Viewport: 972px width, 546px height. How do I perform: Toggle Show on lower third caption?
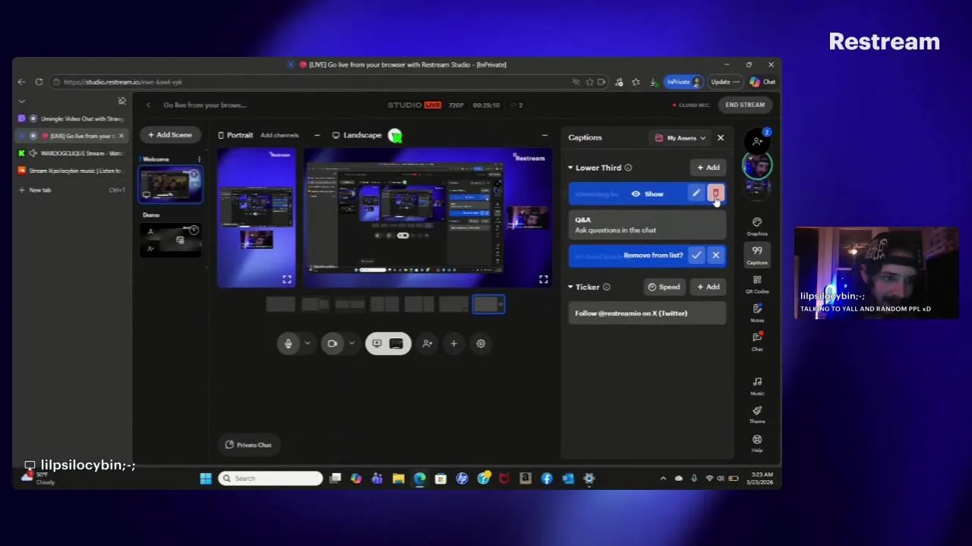[648, 194]
